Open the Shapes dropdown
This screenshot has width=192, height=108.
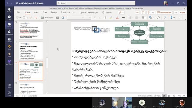(x=151, y=18)
